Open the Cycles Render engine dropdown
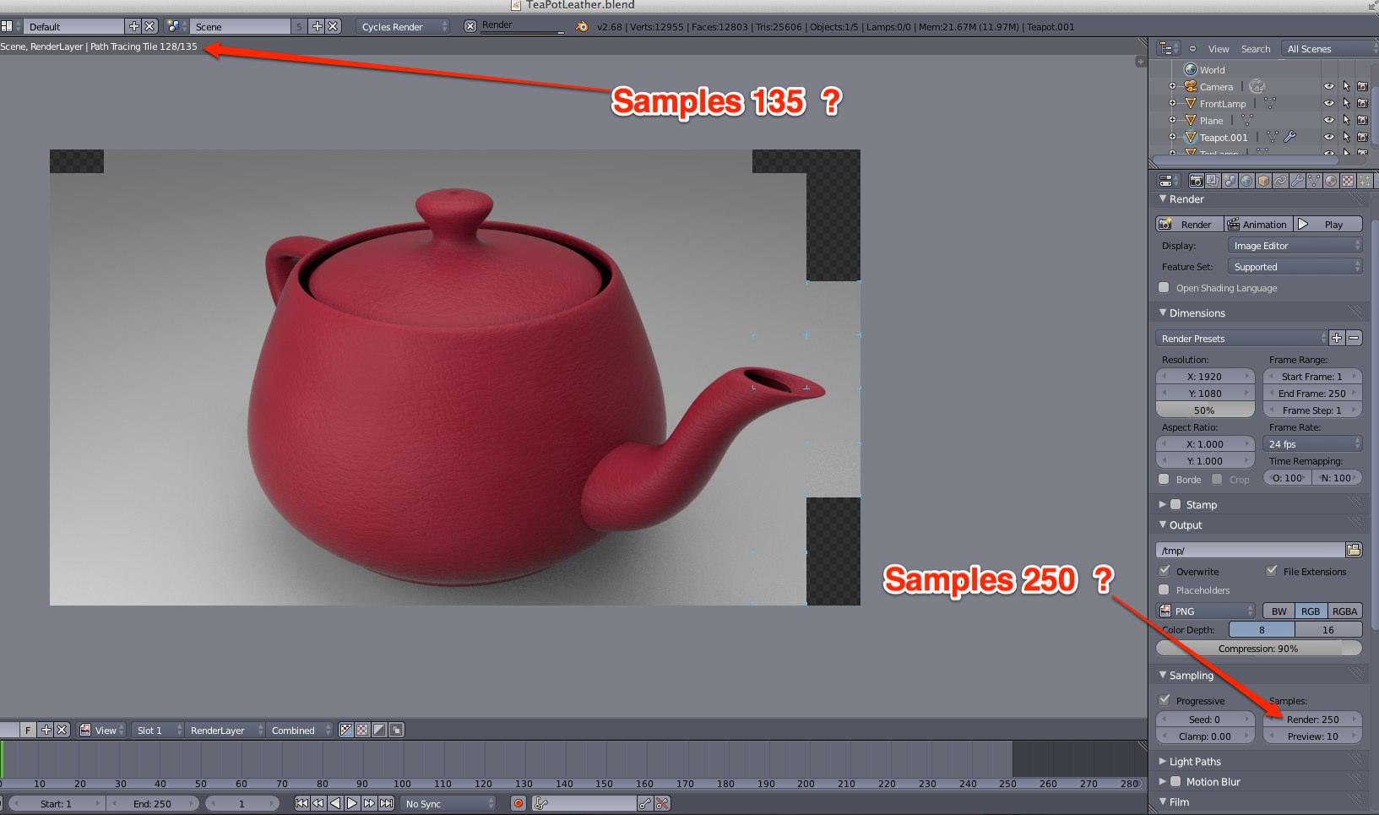This screenshot has width=1379, height=815. [403, 26]
